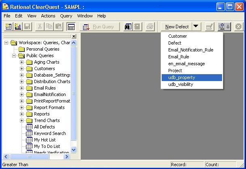Expand the Trend Charts folder
The width and height of the screenshot is (246, 169).
21,120
